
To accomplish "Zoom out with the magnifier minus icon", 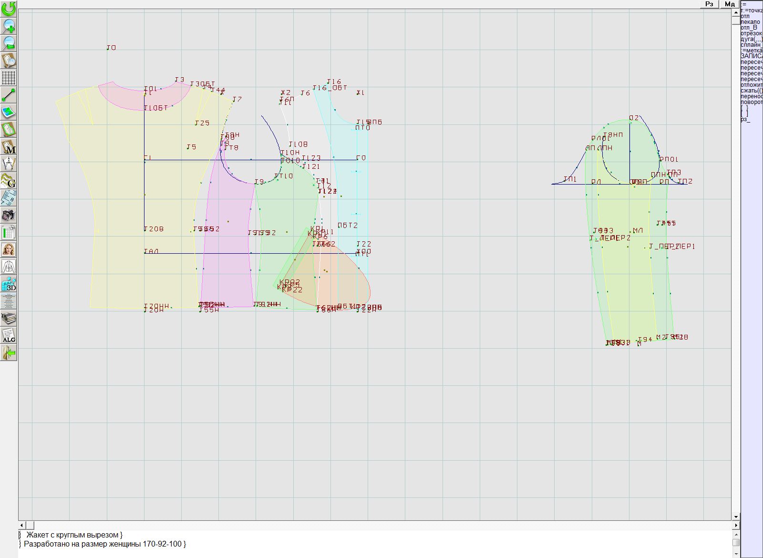I will click(9, 43).
